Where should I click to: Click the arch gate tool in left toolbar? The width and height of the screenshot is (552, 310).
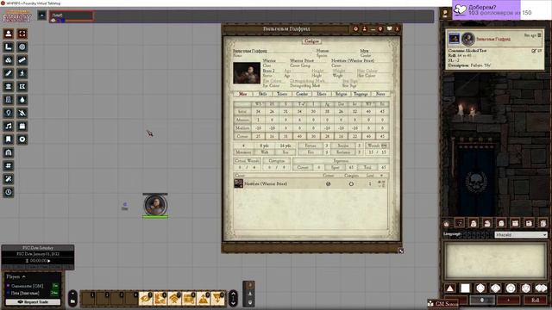pos(9,152)
